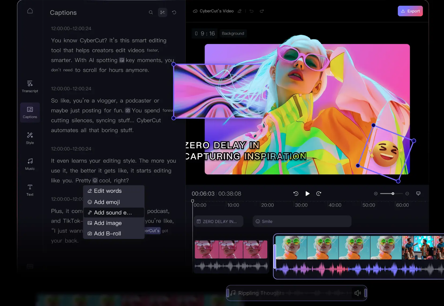The image size is (444, 306).
Task: Open the Music panel
Action: [30, 161]
